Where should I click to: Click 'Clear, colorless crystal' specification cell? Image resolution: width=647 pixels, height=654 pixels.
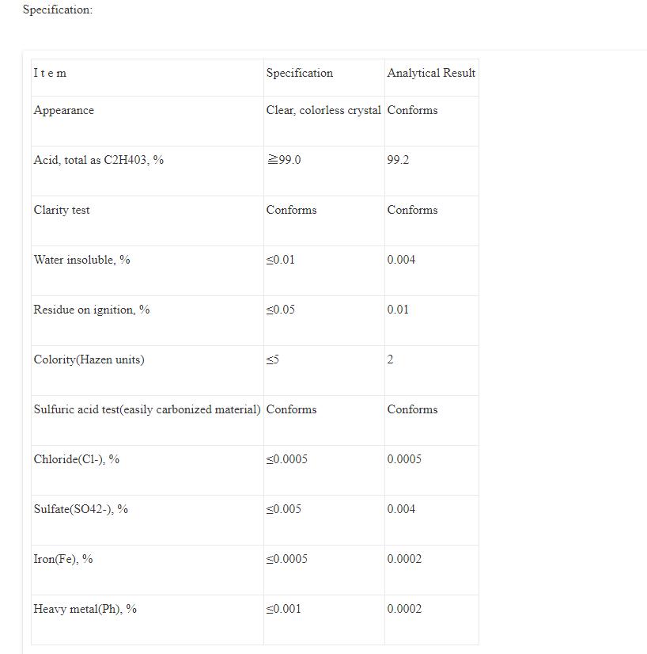323,111
